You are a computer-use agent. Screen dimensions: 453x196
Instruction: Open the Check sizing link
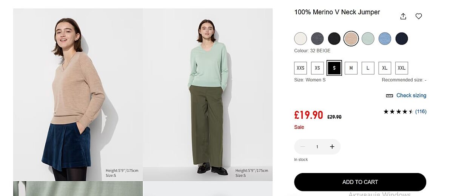(411, 96)
